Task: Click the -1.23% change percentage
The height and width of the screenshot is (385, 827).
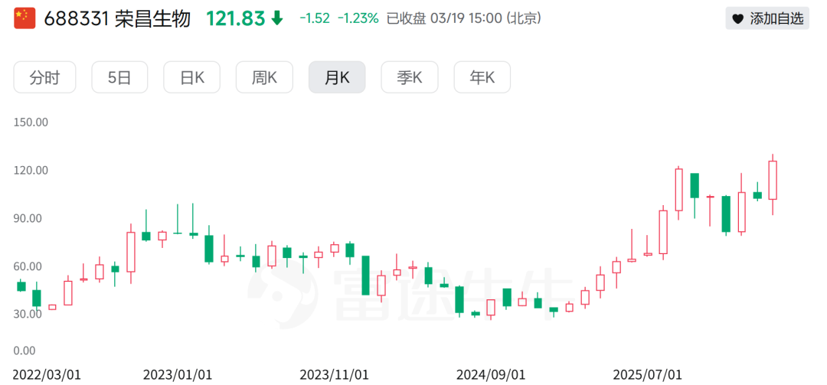Action: coord(359,18)
